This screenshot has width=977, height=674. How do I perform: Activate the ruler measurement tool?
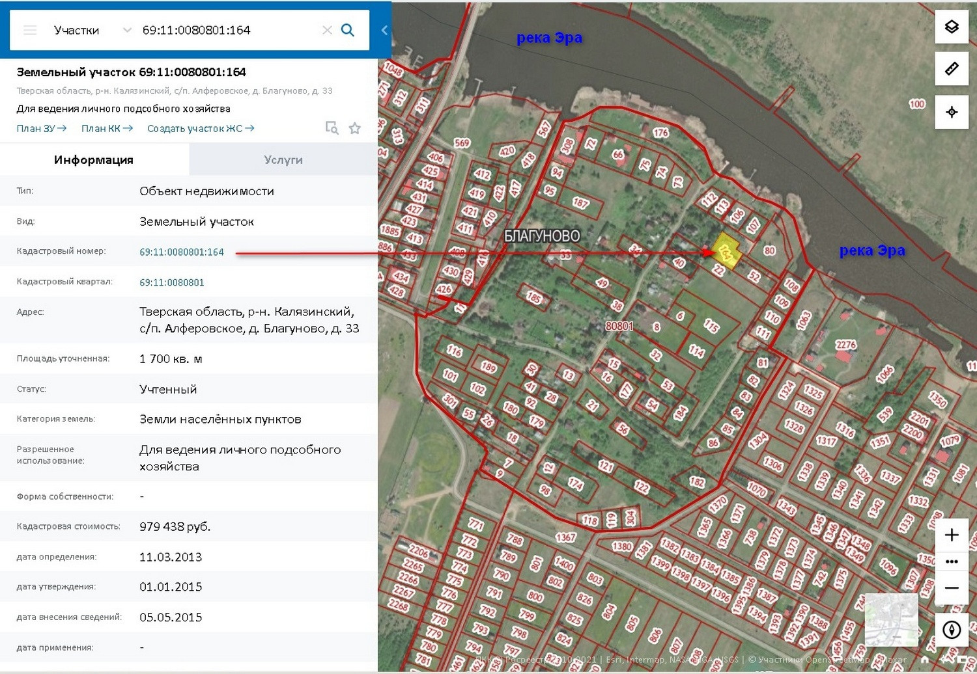click(952, 68)
